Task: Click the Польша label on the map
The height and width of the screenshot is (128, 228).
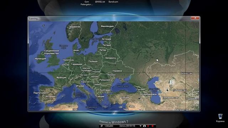Action: pyautogui.click(x=93, y=62)
